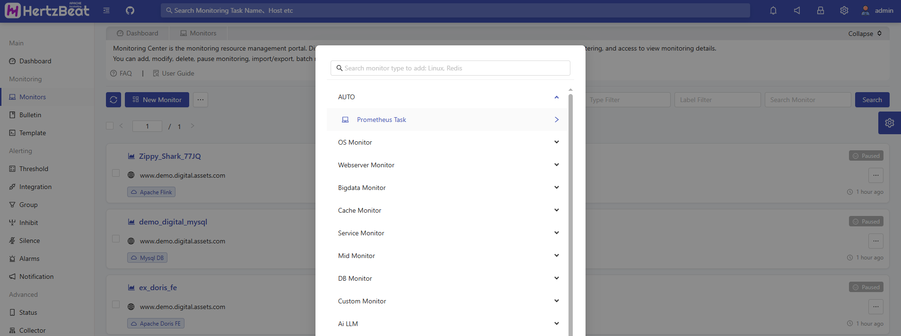Open the more actions ellipsis button
Screen dimensions: 901x336
tap(201, 100)
